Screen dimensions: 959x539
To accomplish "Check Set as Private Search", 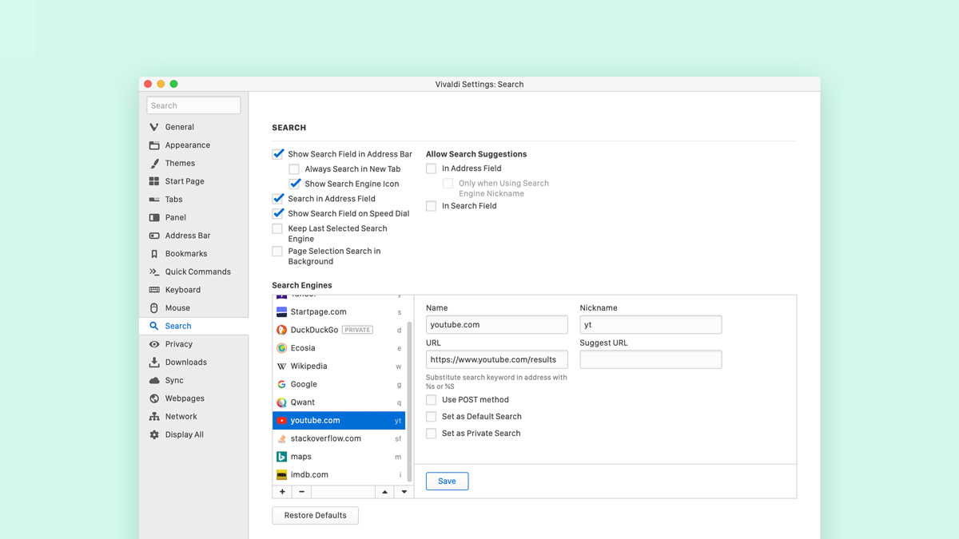I will pyautogui.click(x=432, y=434).
